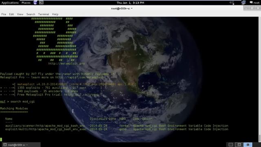Viewport: 261px width, 147px height.
Task: Open the Terminal menu
Action: pyautogui.click(x=44, y=14)
